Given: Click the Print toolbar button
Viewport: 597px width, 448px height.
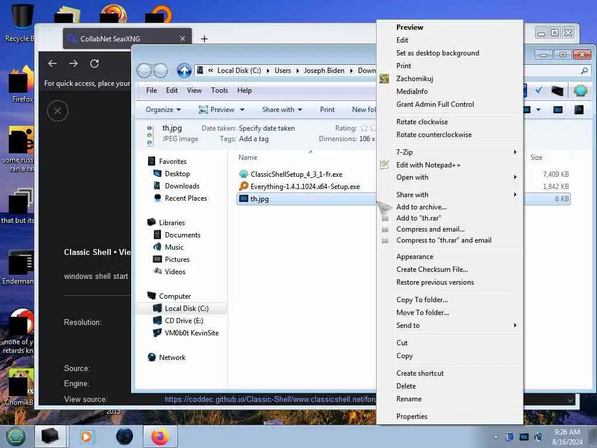Looking at the screenshot, I should 327,110.
